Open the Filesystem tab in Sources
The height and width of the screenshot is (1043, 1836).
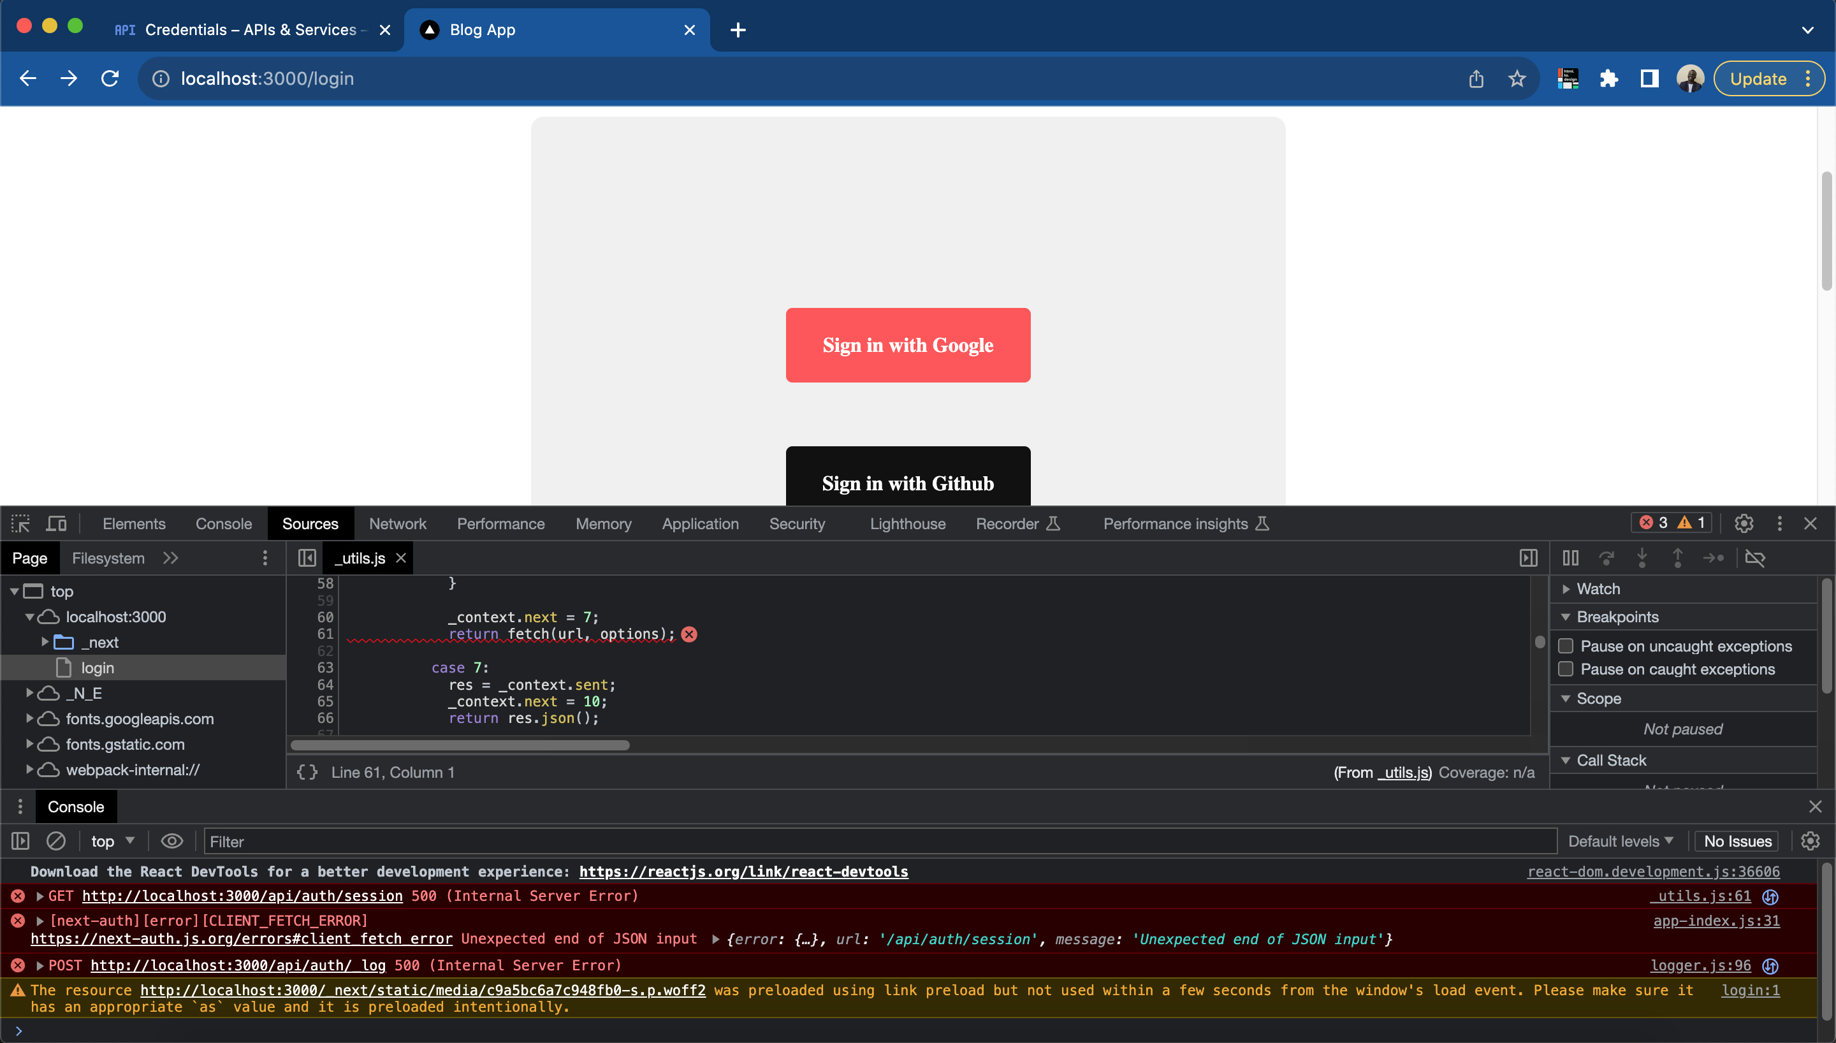[x=108, y=558]
